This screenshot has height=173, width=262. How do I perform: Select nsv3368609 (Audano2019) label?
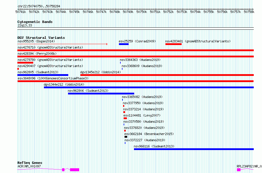pos(142,66)
